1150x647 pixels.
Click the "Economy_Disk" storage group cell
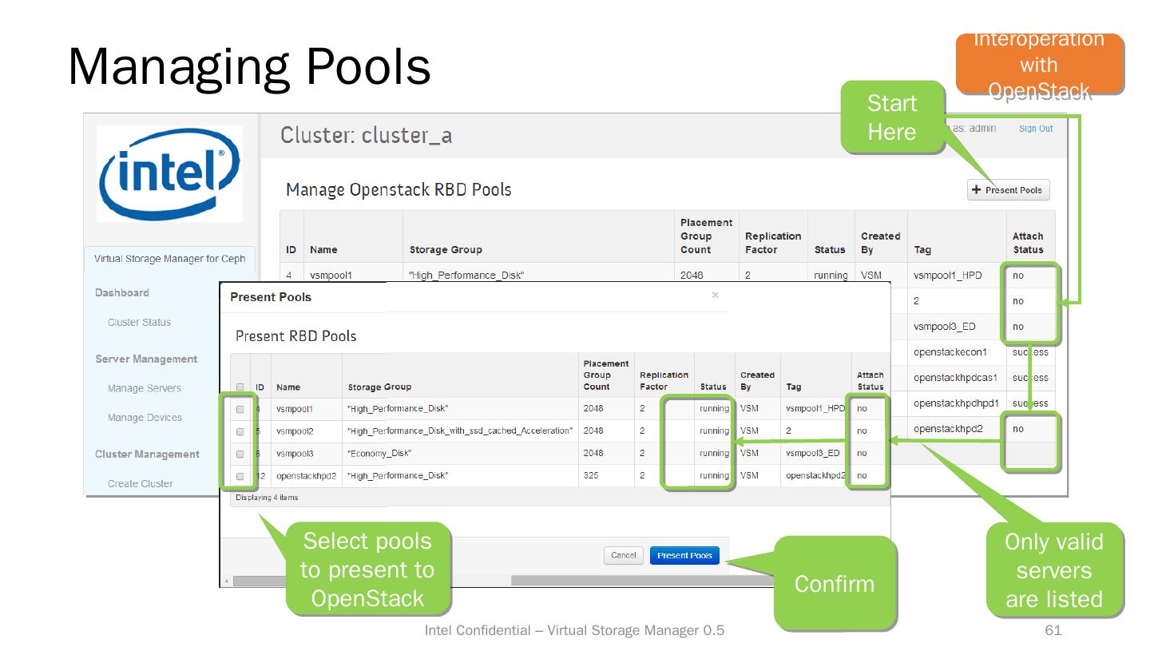pos(380,454)
